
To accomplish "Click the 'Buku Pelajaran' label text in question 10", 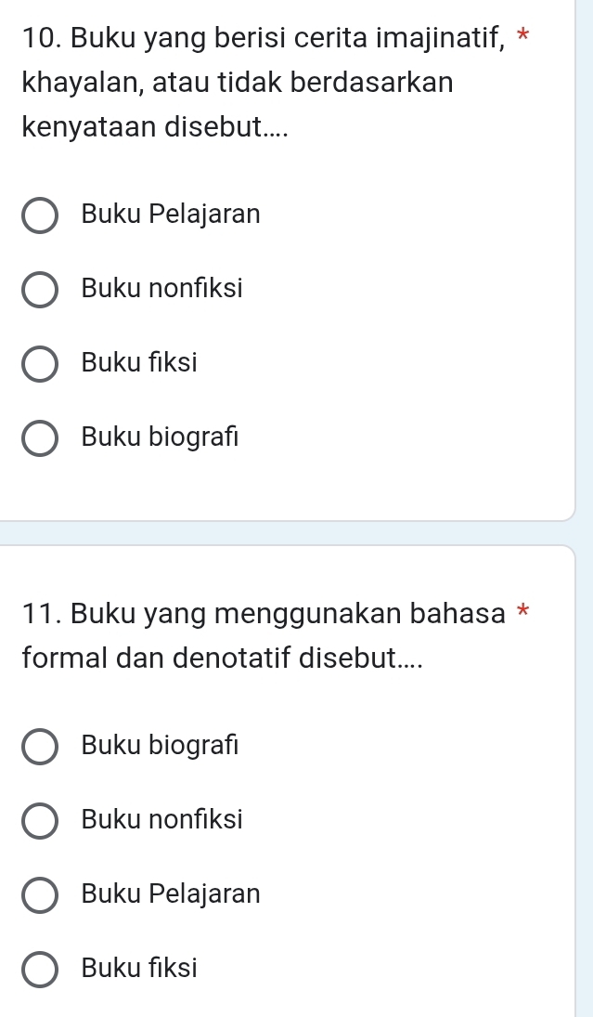I will (x=171, y=215).
